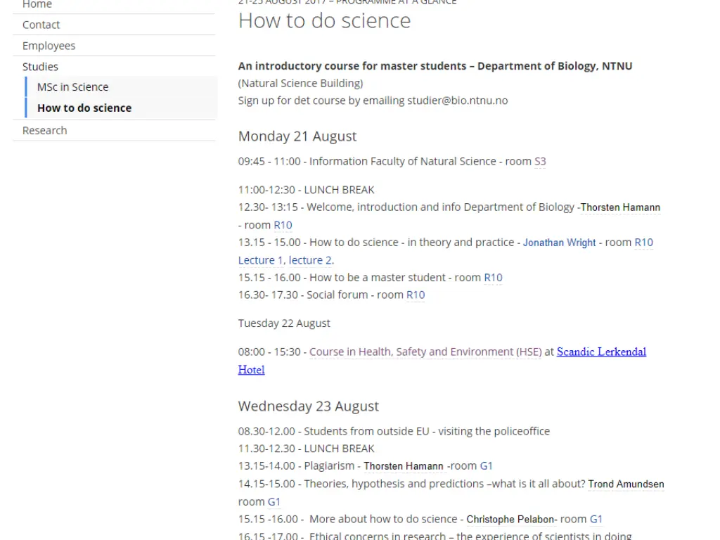Open the Jonathan Wright profile link
Screen dimensions: 720x540
[559, 243]
